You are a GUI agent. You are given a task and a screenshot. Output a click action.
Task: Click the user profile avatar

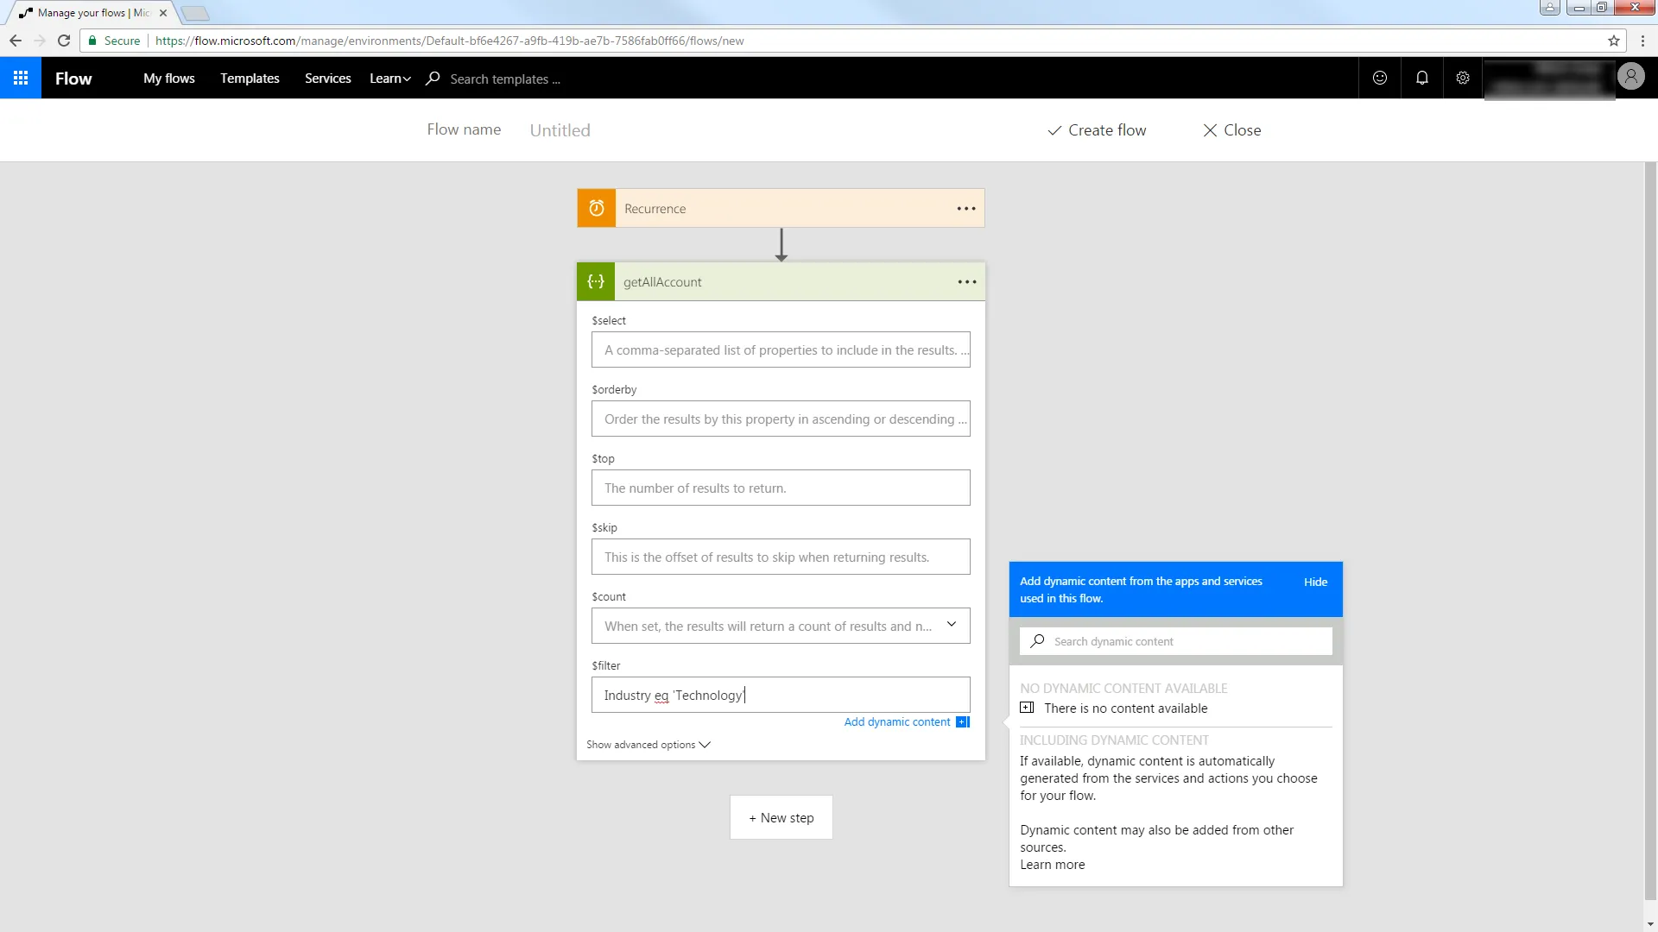(1632, 76)
